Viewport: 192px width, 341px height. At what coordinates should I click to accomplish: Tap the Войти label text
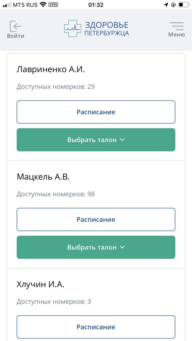tap(16, 36)
